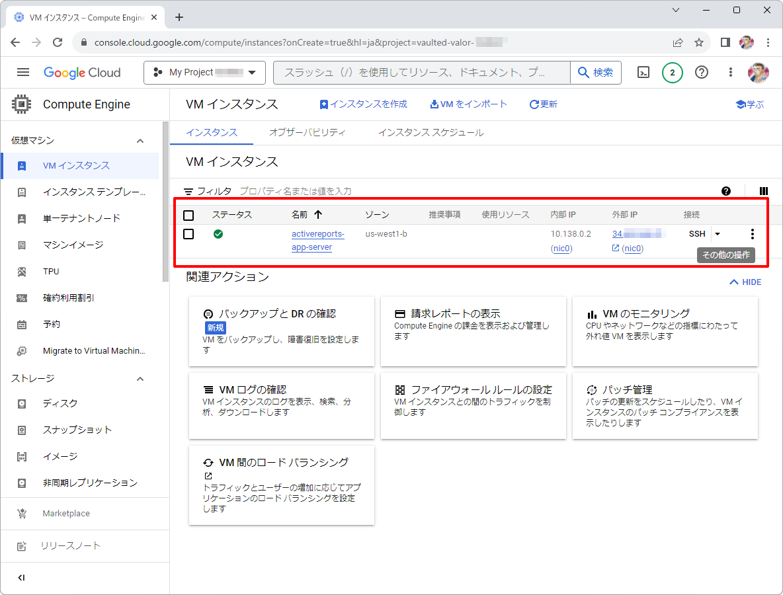
Task: Open notifications badge showing 2
Action: (672, 73)
